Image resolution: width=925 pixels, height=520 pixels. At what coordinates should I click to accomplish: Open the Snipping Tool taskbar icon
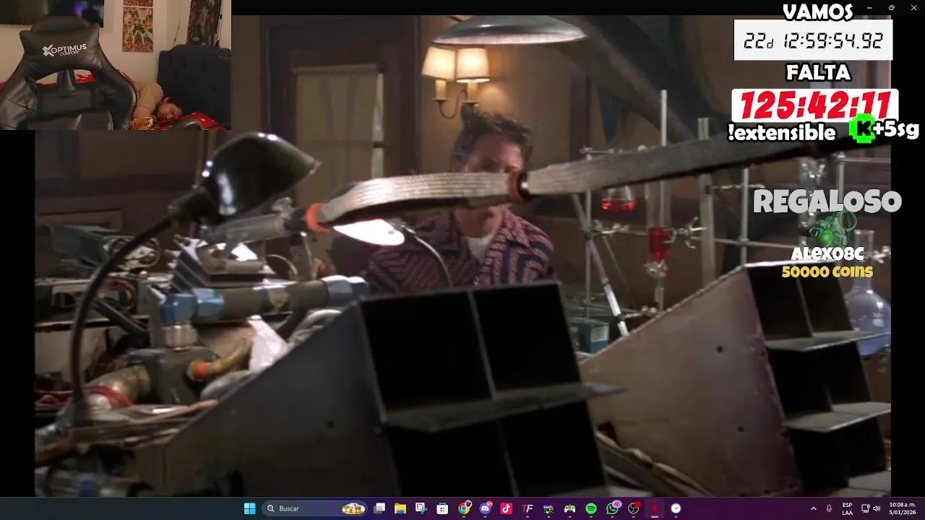[421, 508]
